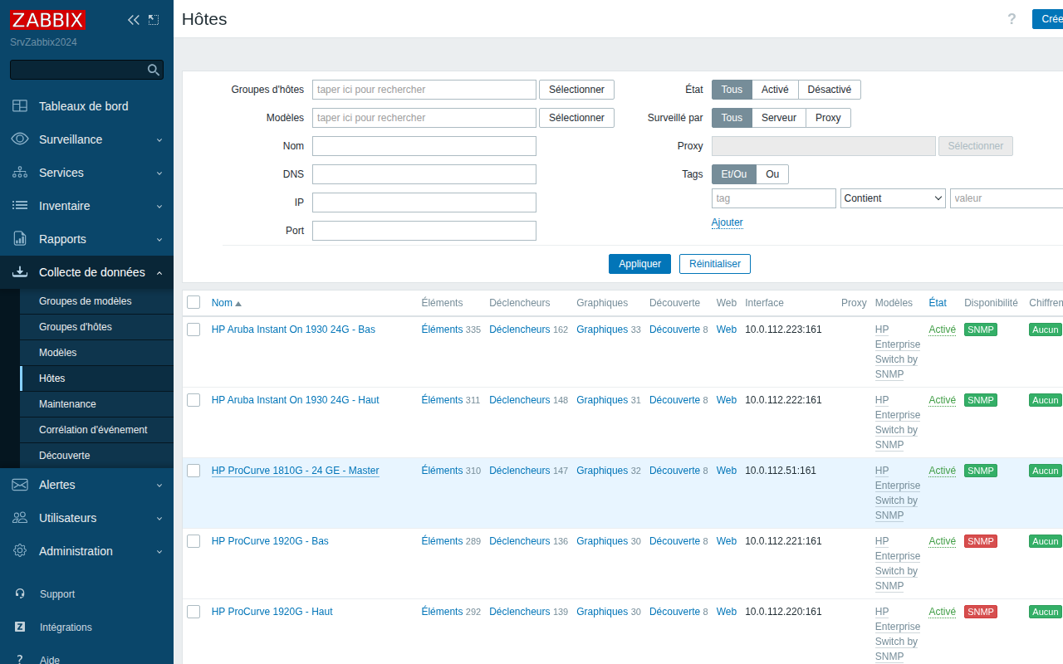Set État filter to Activé
The image size is (1063, 664).
click(x=775, y=90)
